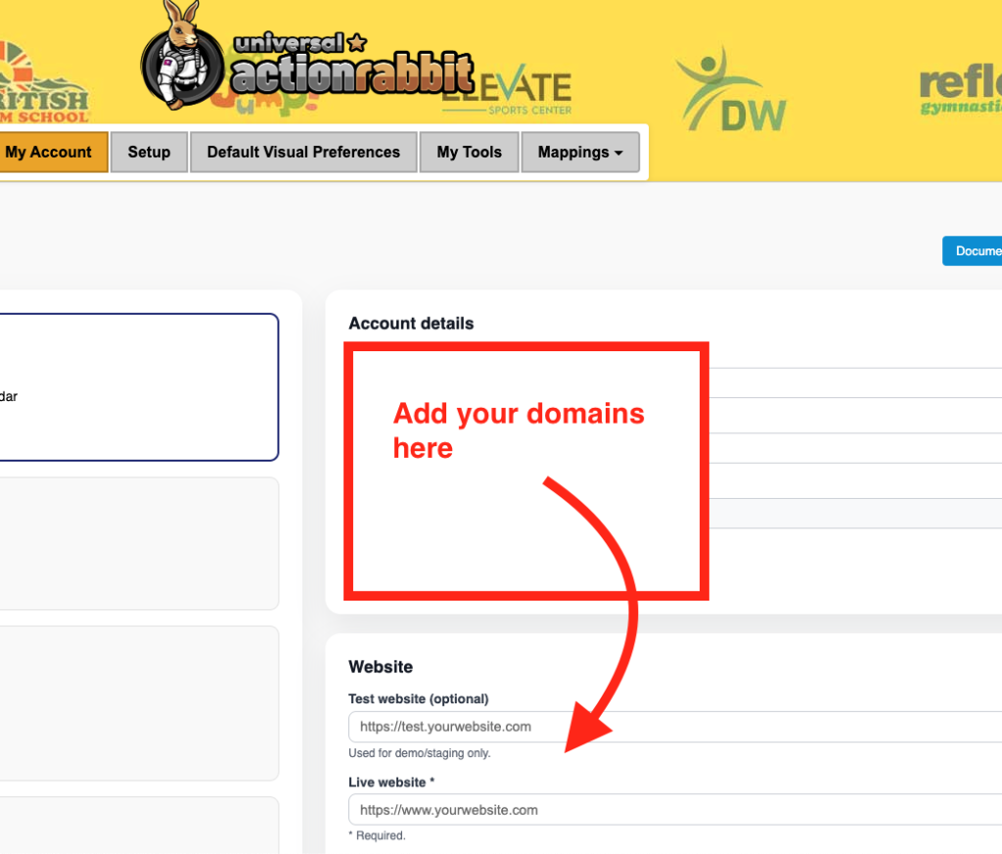Open the My Account tab
The image size is (1002, 854).
[x=49, y=153]
